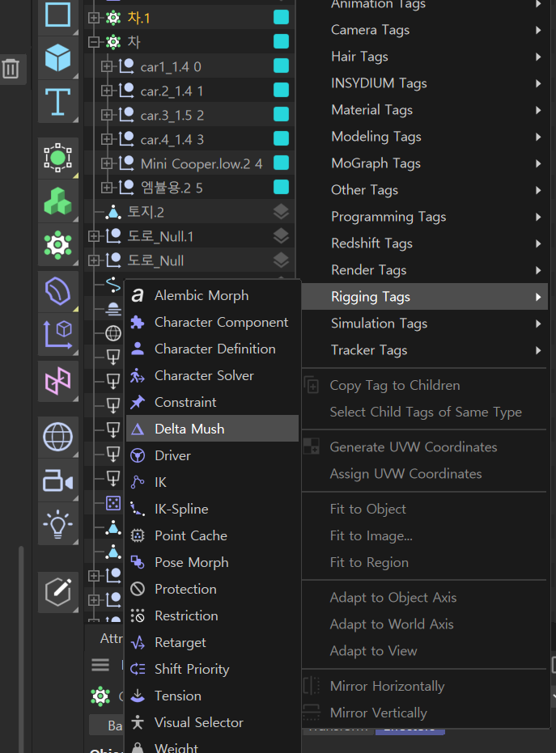Expand the car1_1.4 0 object tree node
The width and height of the screenshot is (556, 753).
pyautogui.click(x=107, y=66)
